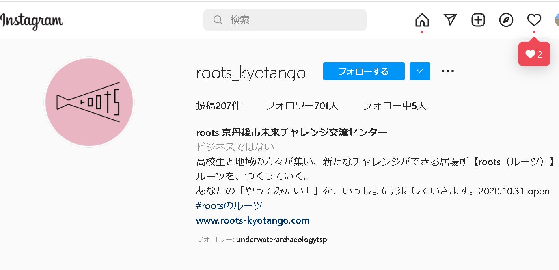Expand suggested accounts dropdown arrow

coord(420,71)
